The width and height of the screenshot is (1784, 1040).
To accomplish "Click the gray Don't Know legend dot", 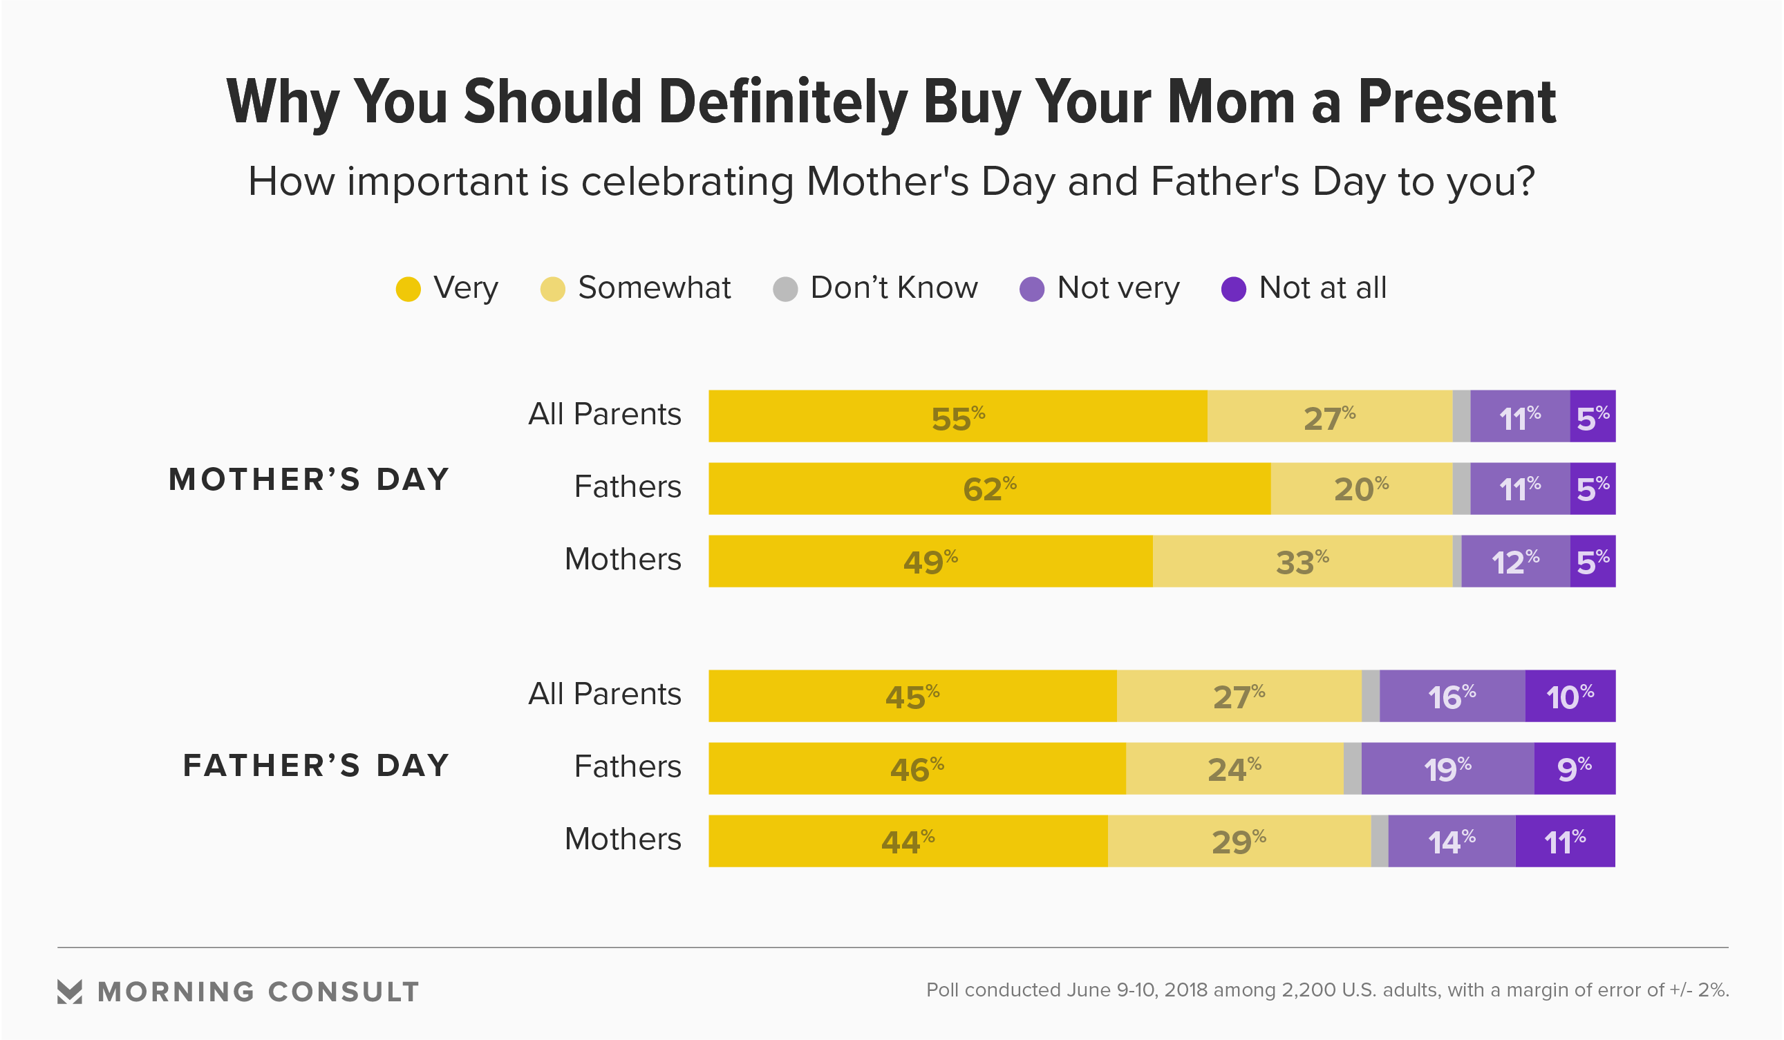I will (x=785, y=289).
